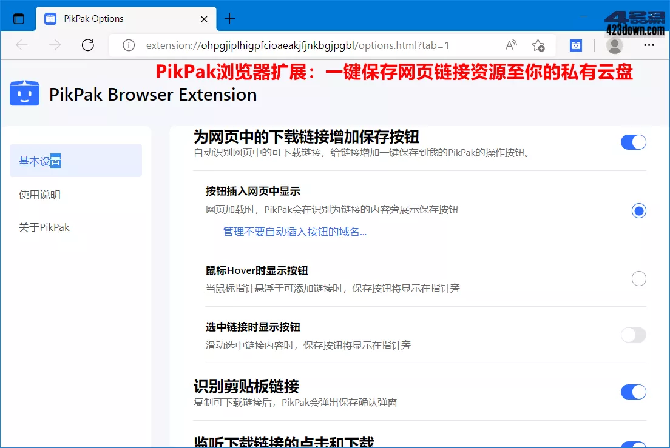Turn off the 识别剪贴板链接 toggle
The height and width of the screenshot is (448, 670).
pos(634,392)
